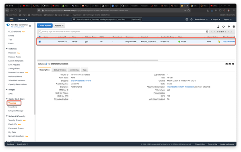Go to previous page of results
Viewport: 241px width, 152px height.
coord(215,31)
